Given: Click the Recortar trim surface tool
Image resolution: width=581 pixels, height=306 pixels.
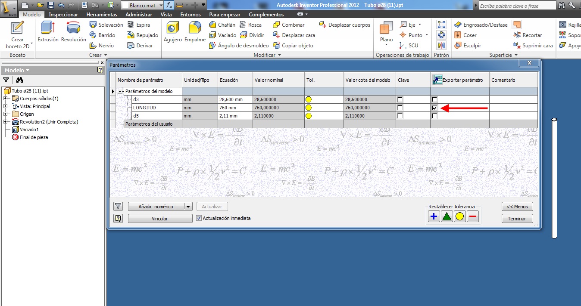Looking at the screenshot, I should [528, 35].
